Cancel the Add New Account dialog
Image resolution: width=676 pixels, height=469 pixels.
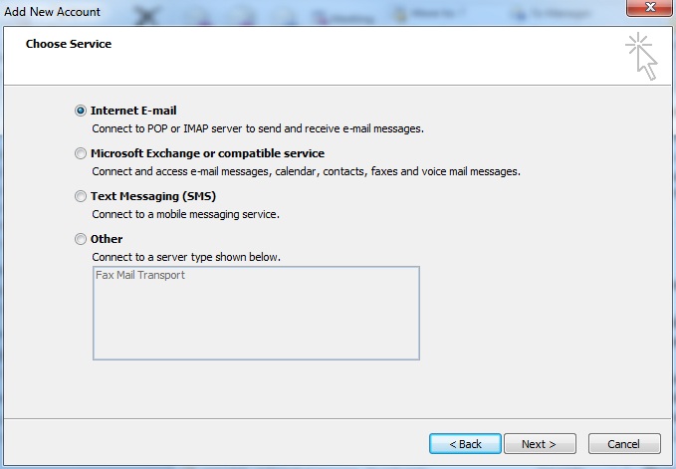click(x=624, y=443)
